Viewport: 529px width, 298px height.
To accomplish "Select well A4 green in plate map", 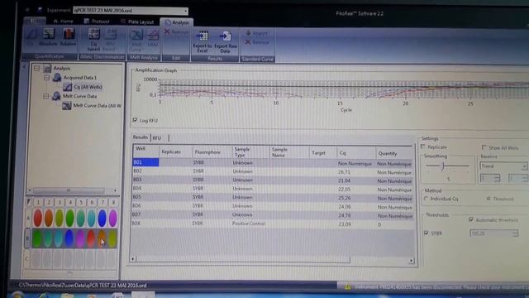I will [x=69, y=218].
